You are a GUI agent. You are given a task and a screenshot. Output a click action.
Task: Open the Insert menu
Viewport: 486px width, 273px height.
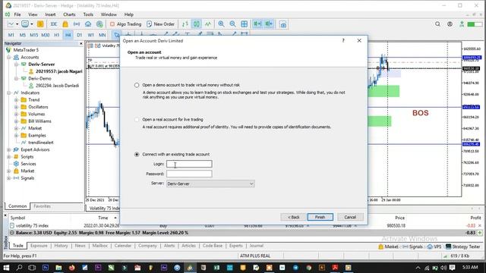point(50,14)
